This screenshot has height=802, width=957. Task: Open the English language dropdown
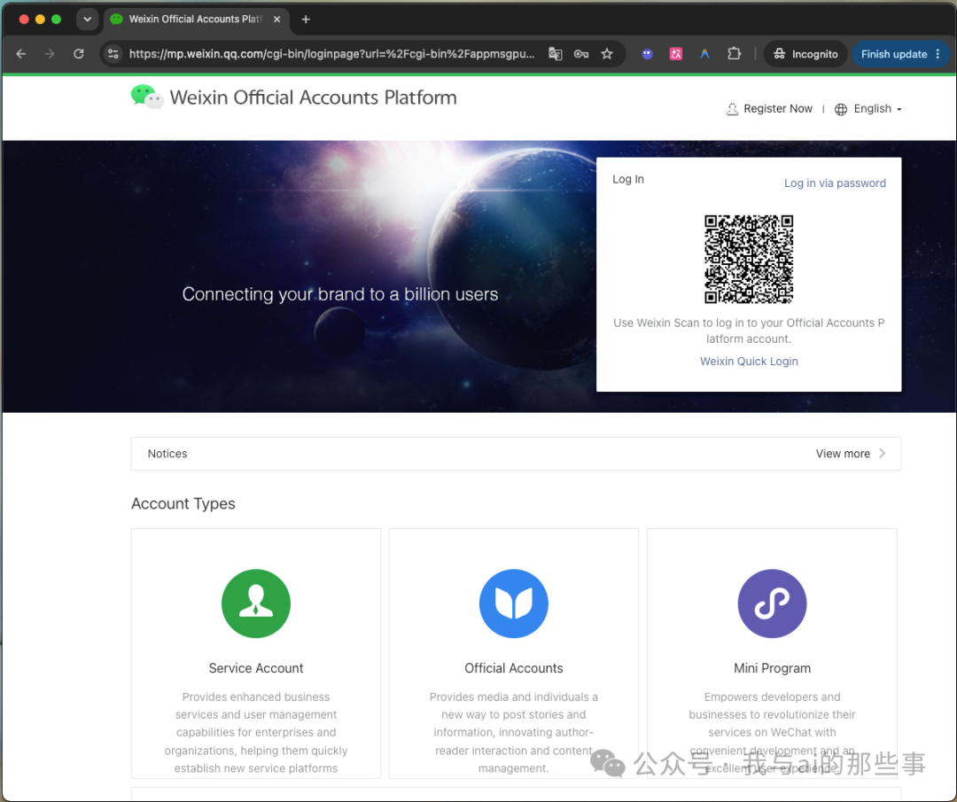[x=877, y=109]
